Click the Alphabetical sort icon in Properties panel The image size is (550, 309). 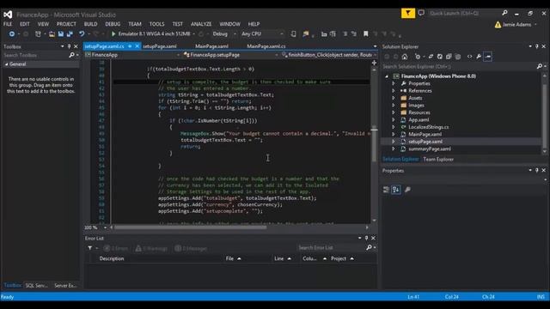[396, 190]
